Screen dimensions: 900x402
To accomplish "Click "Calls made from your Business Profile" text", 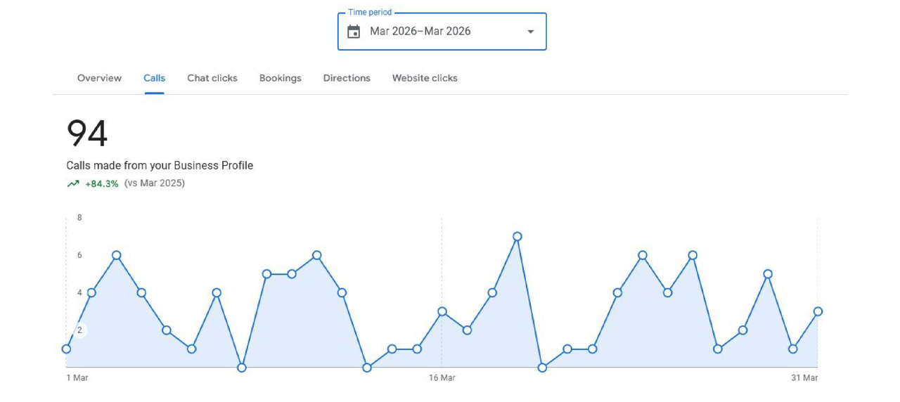I will [x=160, y=166].
